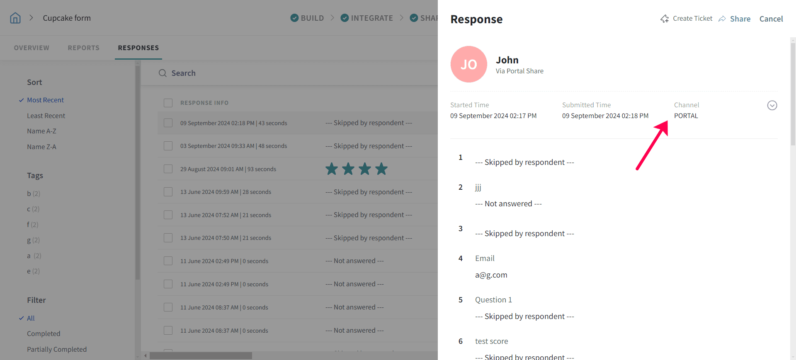Tick the select-all checkbox beside Response Info
Screen dimensions: 796x360
[168, 103]
